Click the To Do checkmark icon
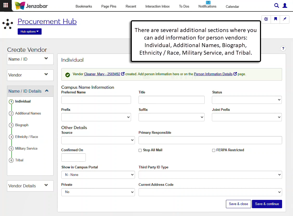Screen dimensions: 293x216 coord(266,19)
